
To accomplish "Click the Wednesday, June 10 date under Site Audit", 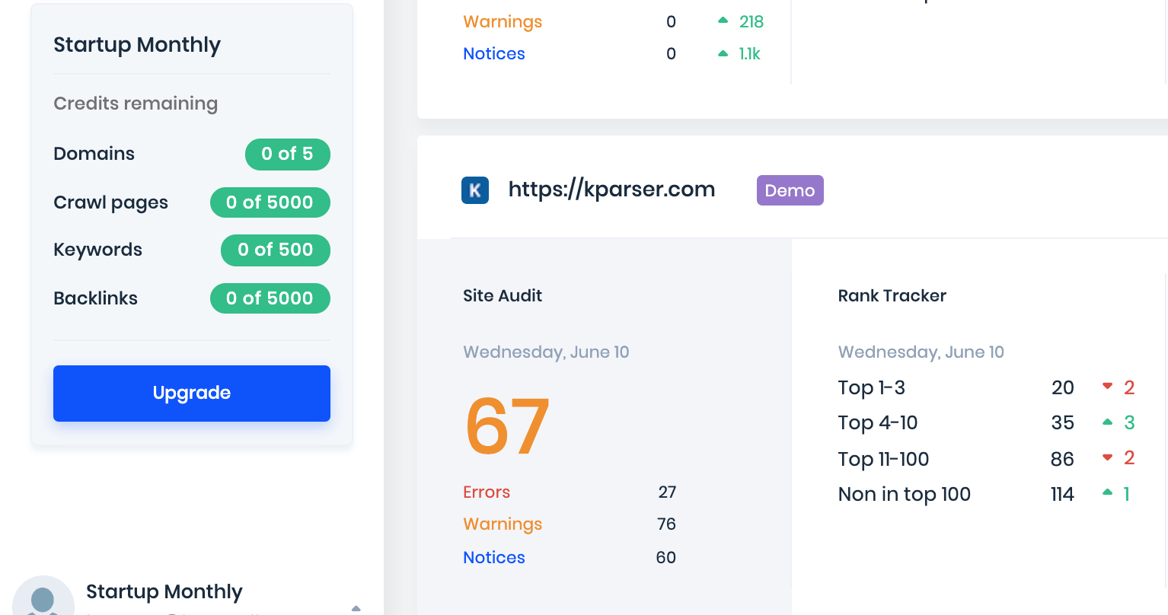I will coord(546,352).
